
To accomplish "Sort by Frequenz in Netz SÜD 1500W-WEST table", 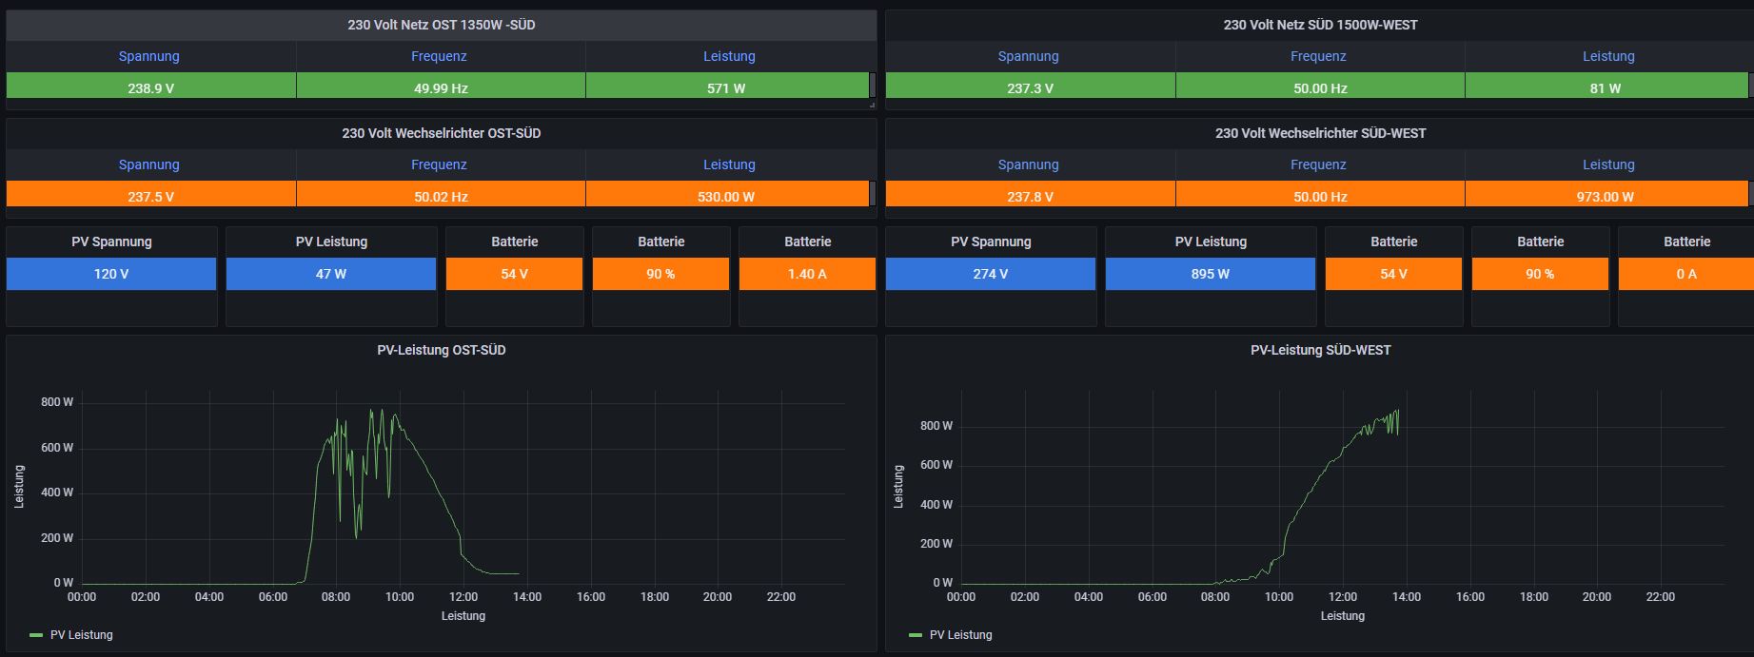I will coord(1318,56).
